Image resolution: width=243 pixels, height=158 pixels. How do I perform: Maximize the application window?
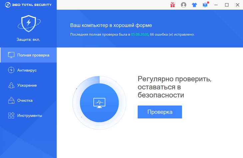(227, 5)
